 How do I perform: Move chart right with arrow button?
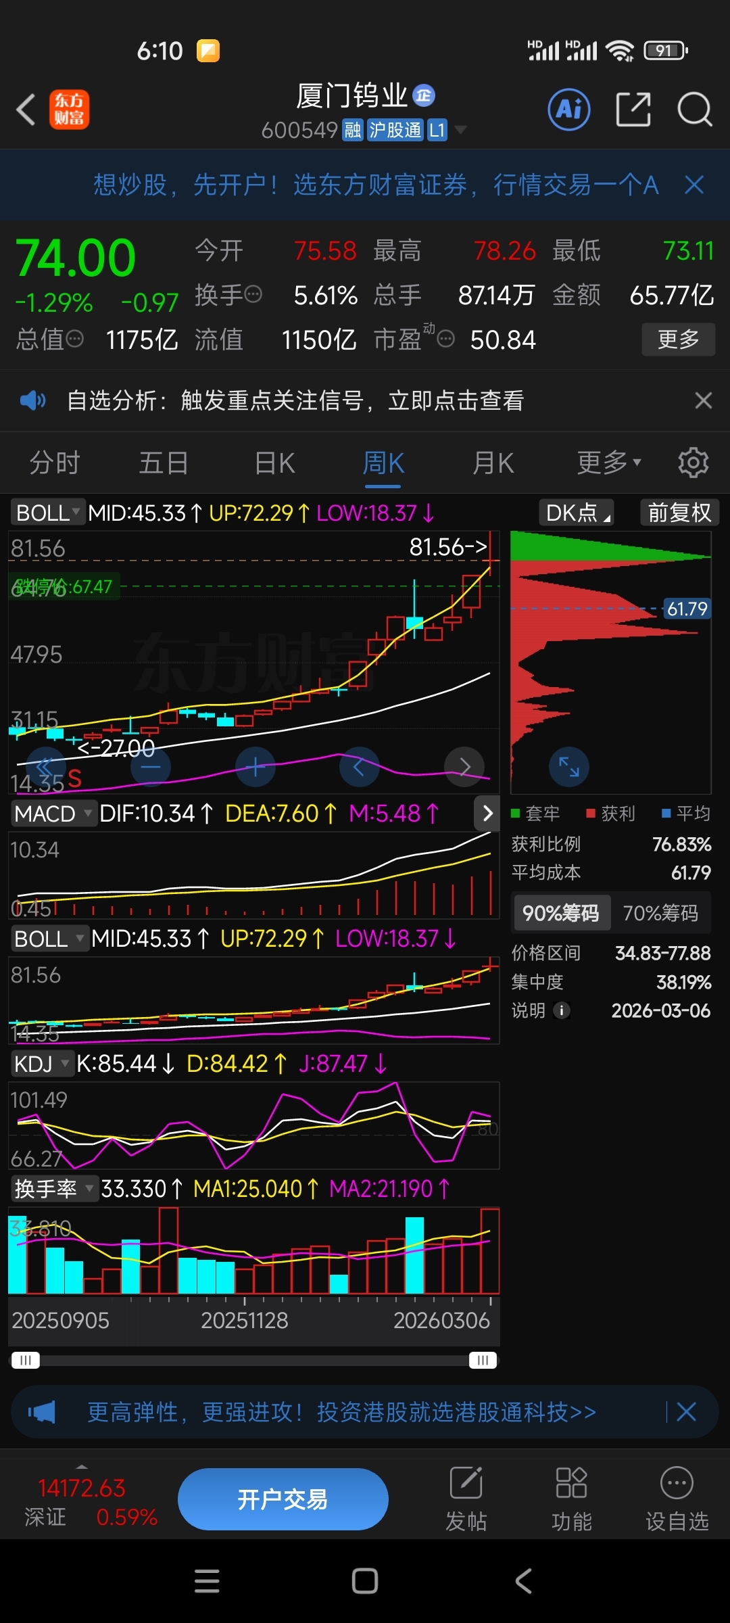(464, 767)
